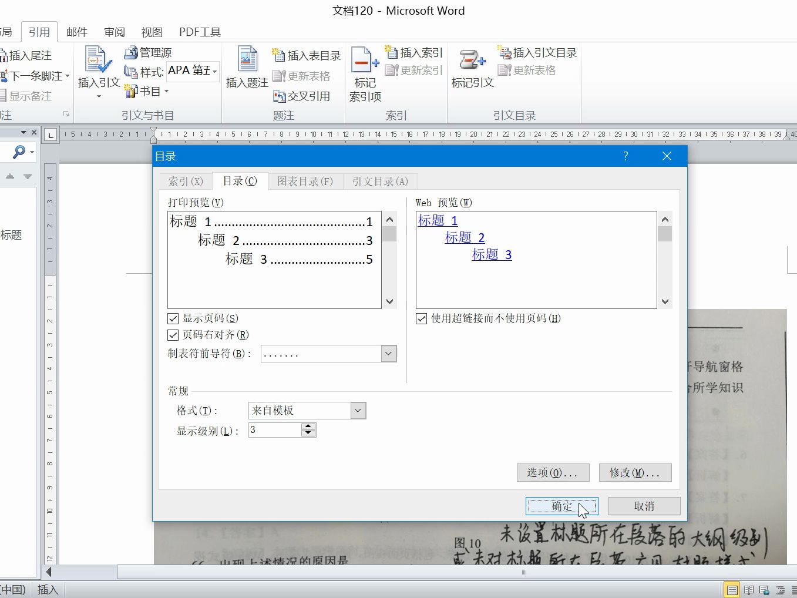Screen dimensions: 797x598
Task: Disable the 页码右对齐 option
Action: 173,335
